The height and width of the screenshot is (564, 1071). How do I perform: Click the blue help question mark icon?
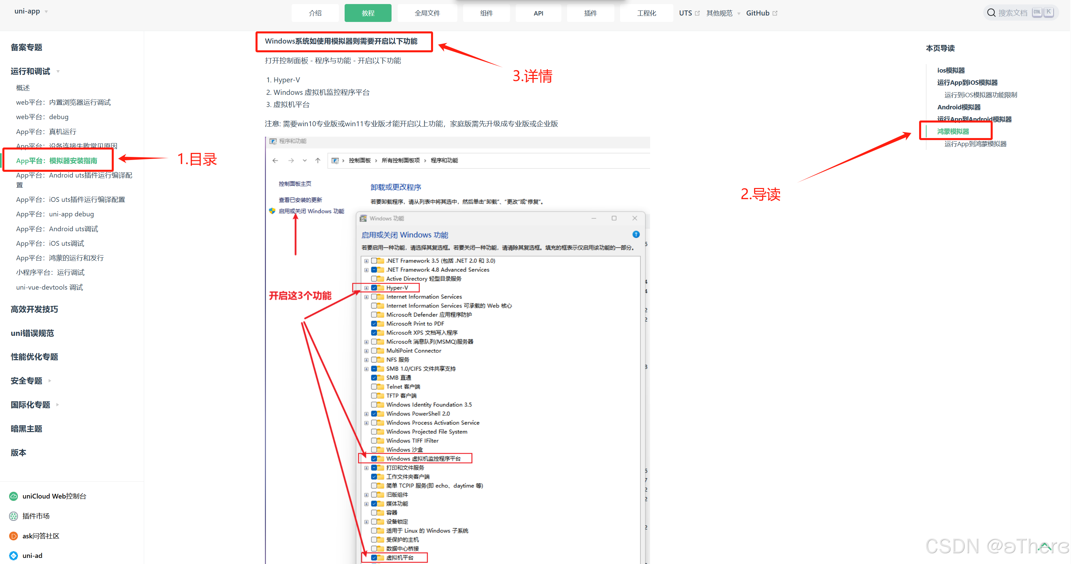coord(636,235)
